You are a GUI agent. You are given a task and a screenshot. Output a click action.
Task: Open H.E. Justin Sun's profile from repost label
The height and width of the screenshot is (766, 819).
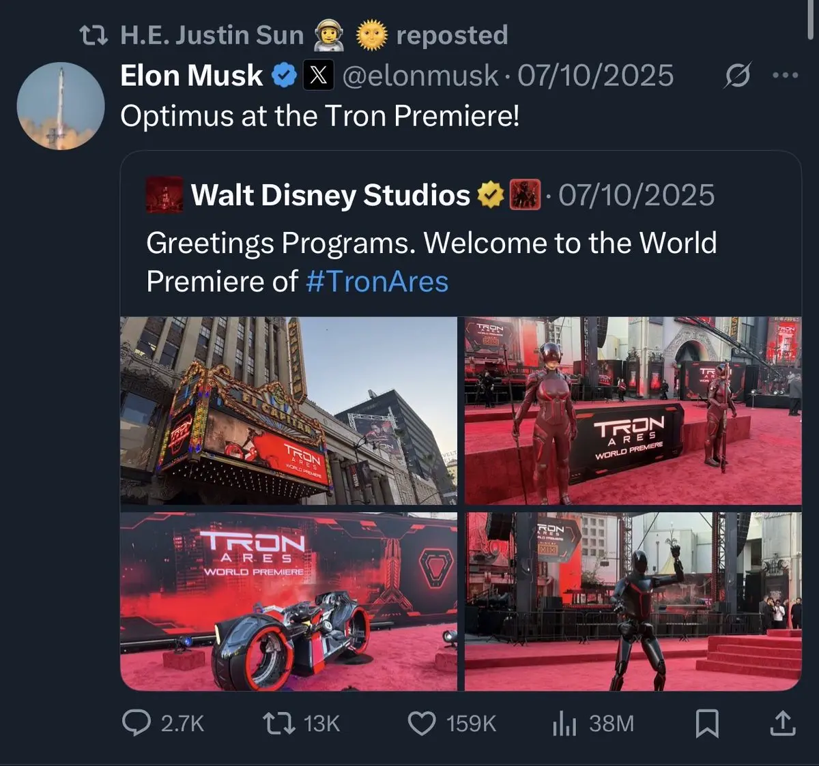pos(212,35)
